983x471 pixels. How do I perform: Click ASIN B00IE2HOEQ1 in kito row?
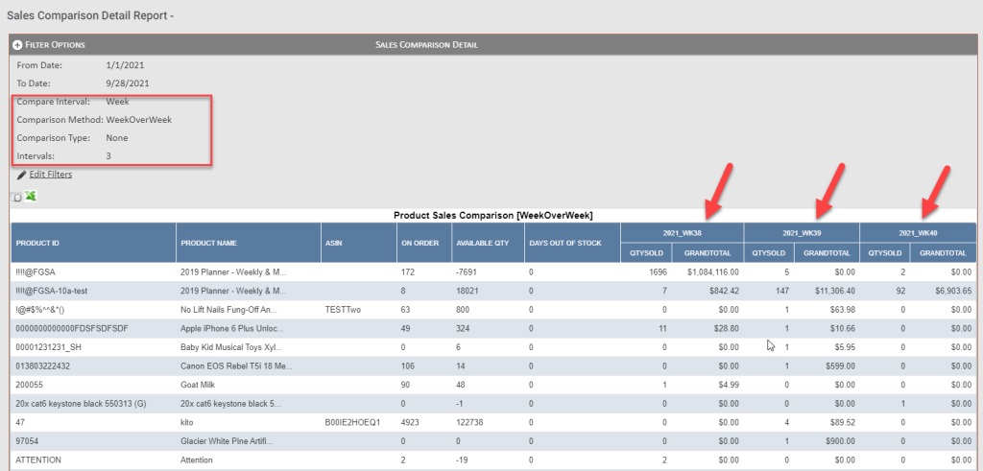coord(353,422)
